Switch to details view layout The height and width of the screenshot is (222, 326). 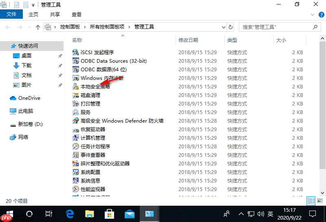tap(311, 201)
